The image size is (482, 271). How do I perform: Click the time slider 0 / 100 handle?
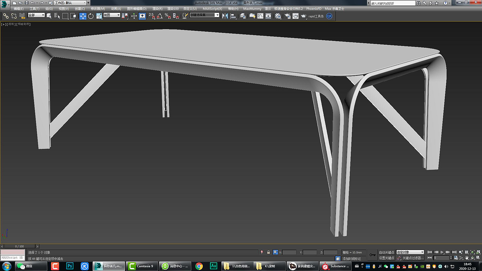click(19, 246)
